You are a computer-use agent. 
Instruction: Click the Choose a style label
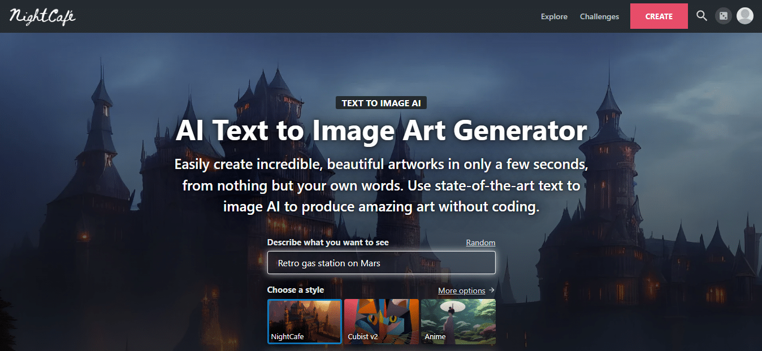point(296,290)
